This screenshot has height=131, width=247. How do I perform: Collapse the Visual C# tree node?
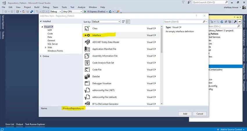coord(42,27)
